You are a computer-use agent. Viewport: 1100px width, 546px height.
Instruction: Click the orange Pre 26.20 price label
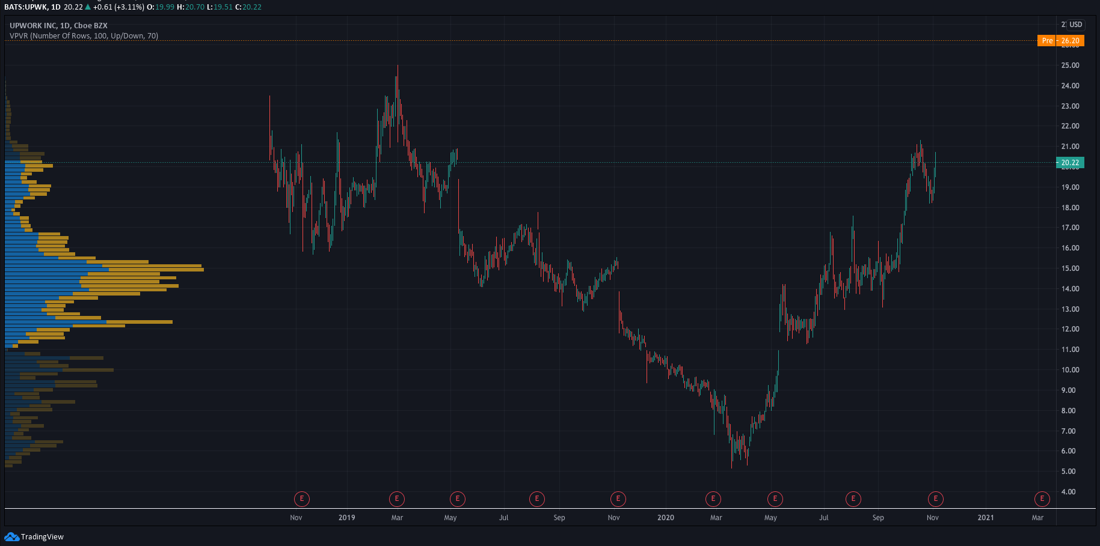pos(1061,41)
